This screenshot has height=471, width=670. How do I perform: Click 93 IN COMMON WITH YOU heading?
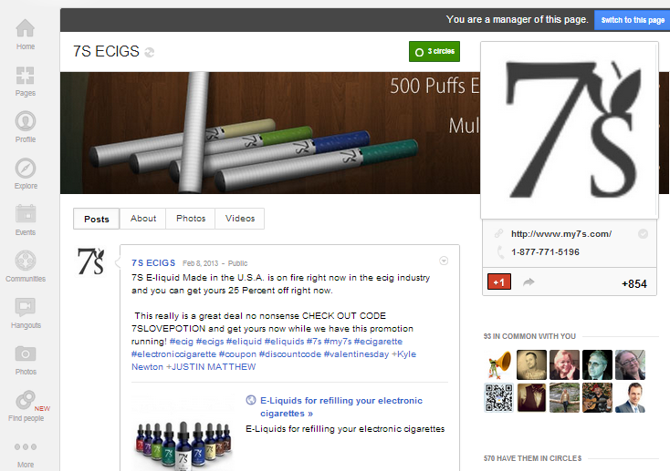pyautogui.click(x=529, y=336)
